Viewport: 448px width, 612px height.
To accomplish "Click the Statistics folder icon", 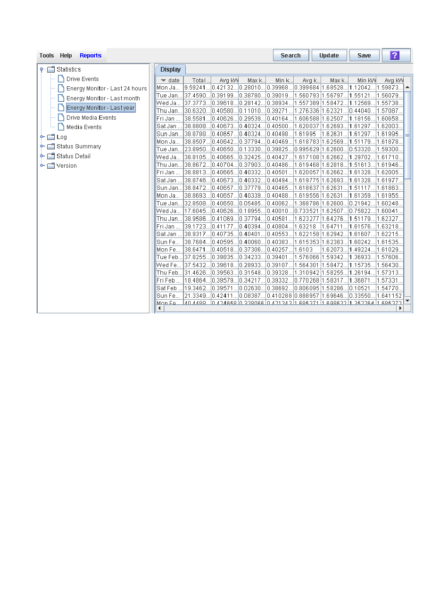I will 51,70.
